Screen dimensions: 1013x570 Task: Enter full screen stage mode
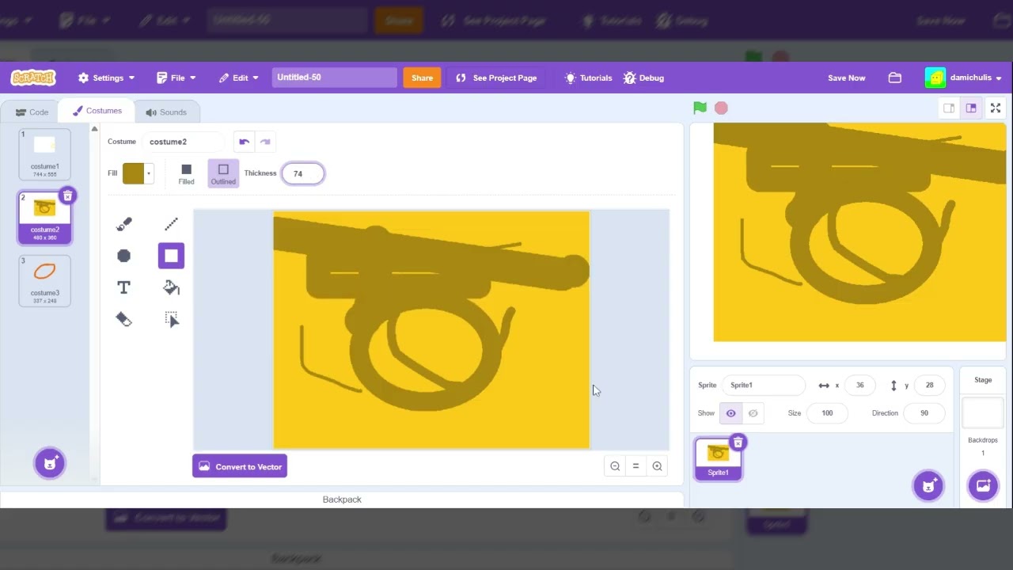(x=996, y=108)
